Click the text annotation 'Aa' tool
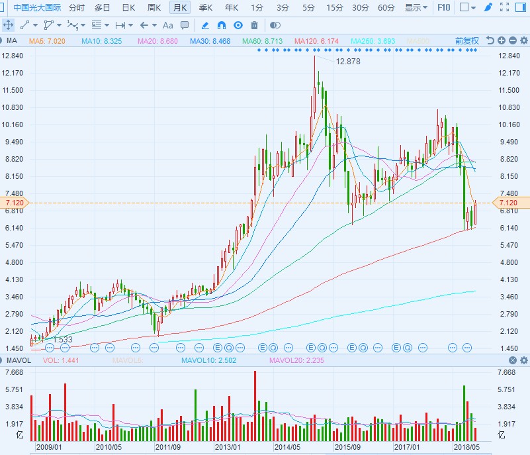Screen dimensions: 530x455 point(167,25)
